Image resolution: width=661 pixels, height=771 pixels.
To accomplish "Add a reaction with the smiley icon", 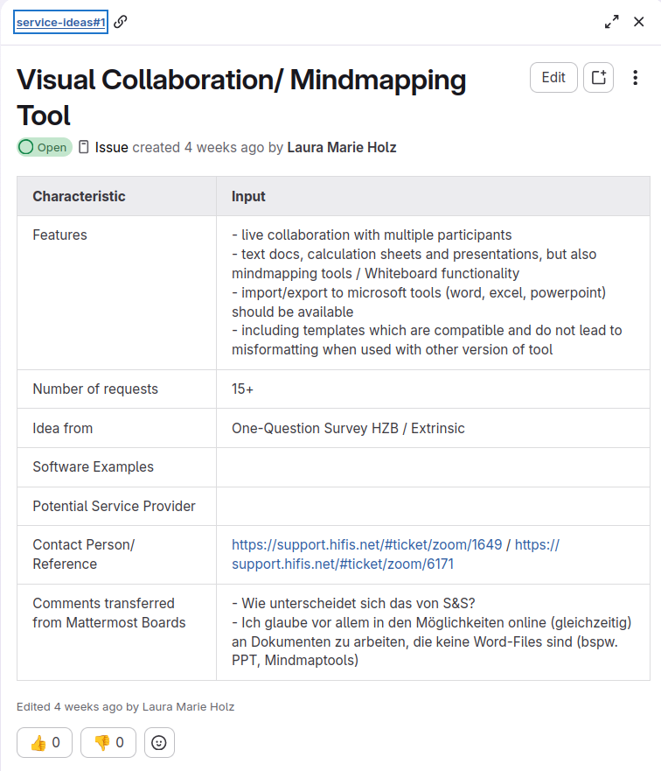I will coord(159,742).
